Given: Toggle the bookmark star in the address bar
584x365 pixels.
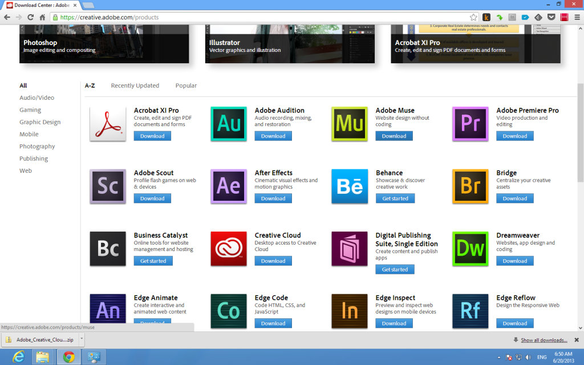Looking at the screenshot, I should 473,17.
